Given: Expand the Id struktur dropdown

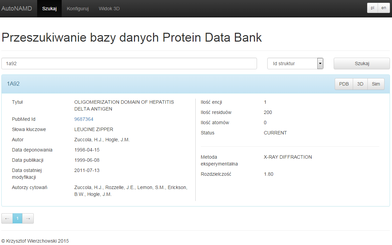Looking at the screenshot, I should (x=295, y=63).
